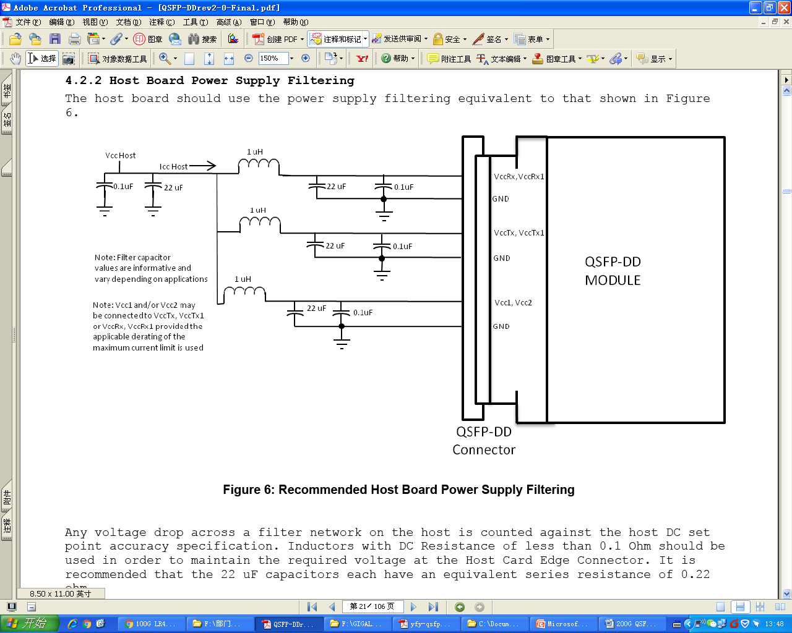Image resolution: width=792 pixels, height=633 pixels.
Task: Pick the Zoom In magnifier tool
Action: (165, 59)
